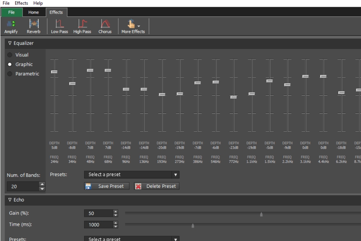
Task: Increase the Time ms value
Action: [115, 222]
